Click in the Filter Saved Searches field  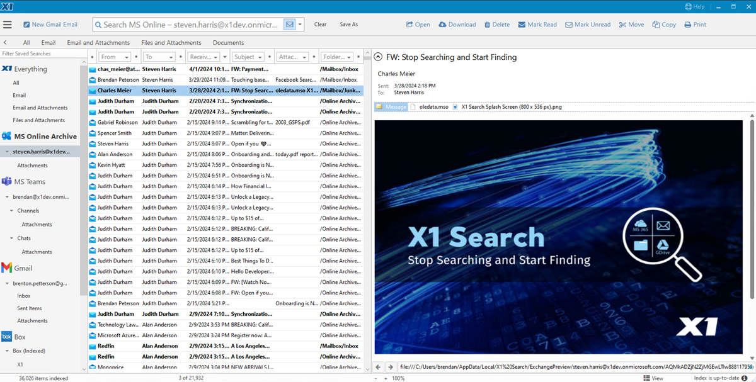coord(40,53)
